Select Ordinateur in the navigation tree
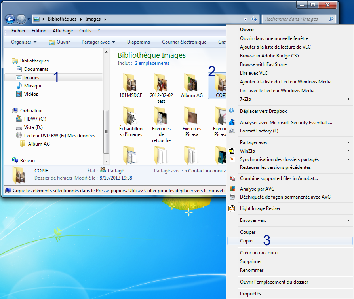This screenshot has width=354, height=299. pyautogui.click(x=31, y=111)
